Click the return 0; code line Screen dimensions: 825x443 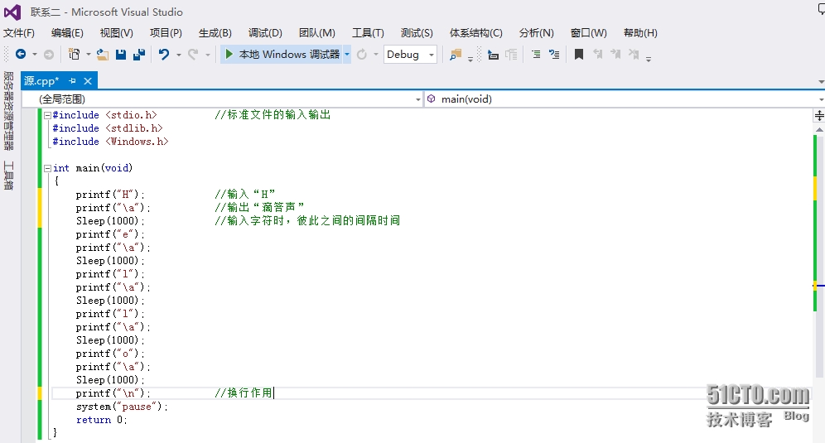[x=102, y=420]
